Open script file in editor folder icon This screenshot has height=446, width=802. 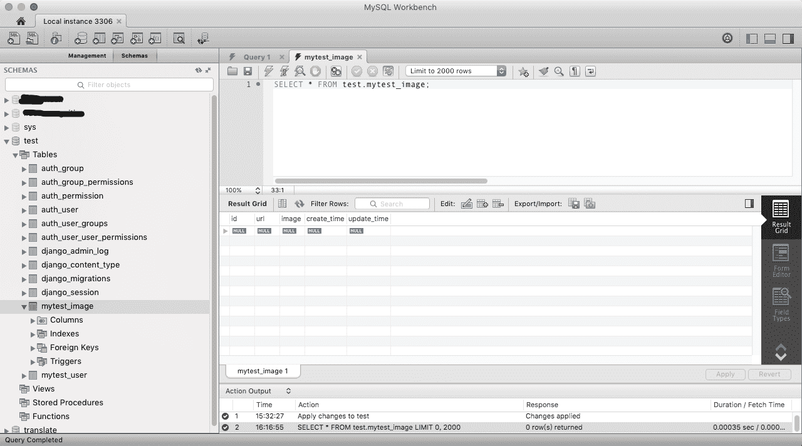[232, 71]
